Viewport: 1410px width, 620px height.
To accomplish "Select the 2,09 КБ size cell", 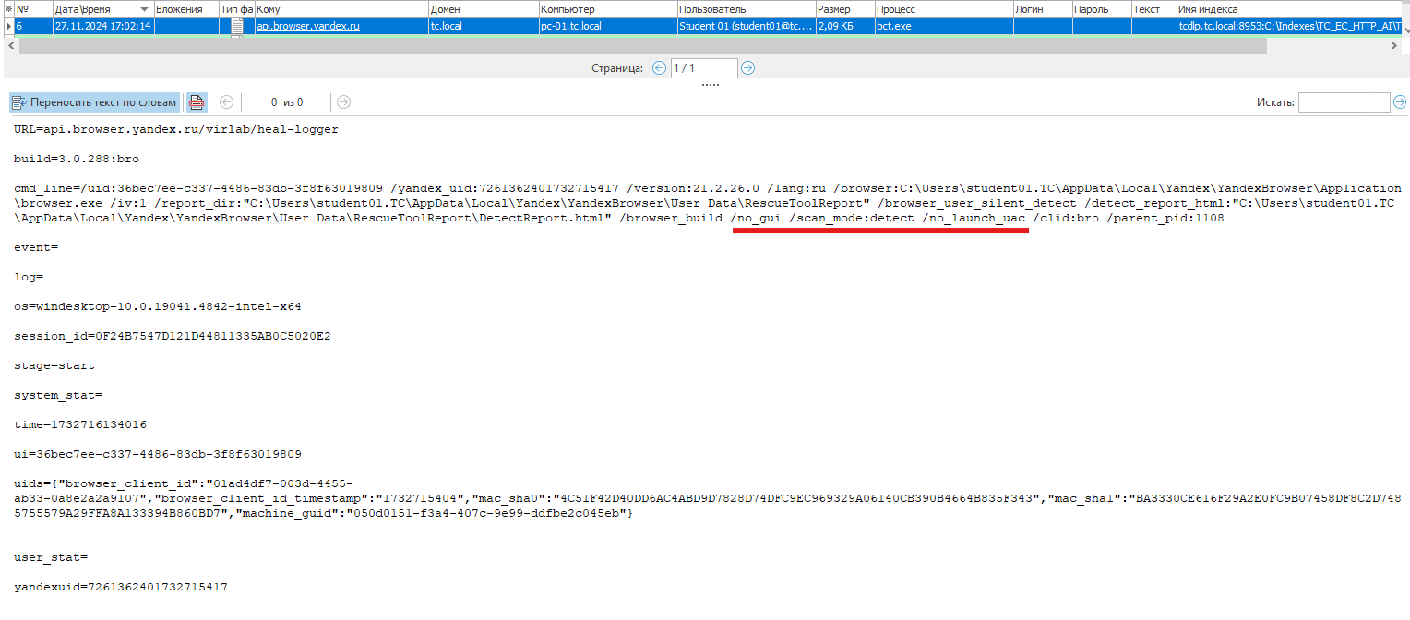I will (844, 26).
